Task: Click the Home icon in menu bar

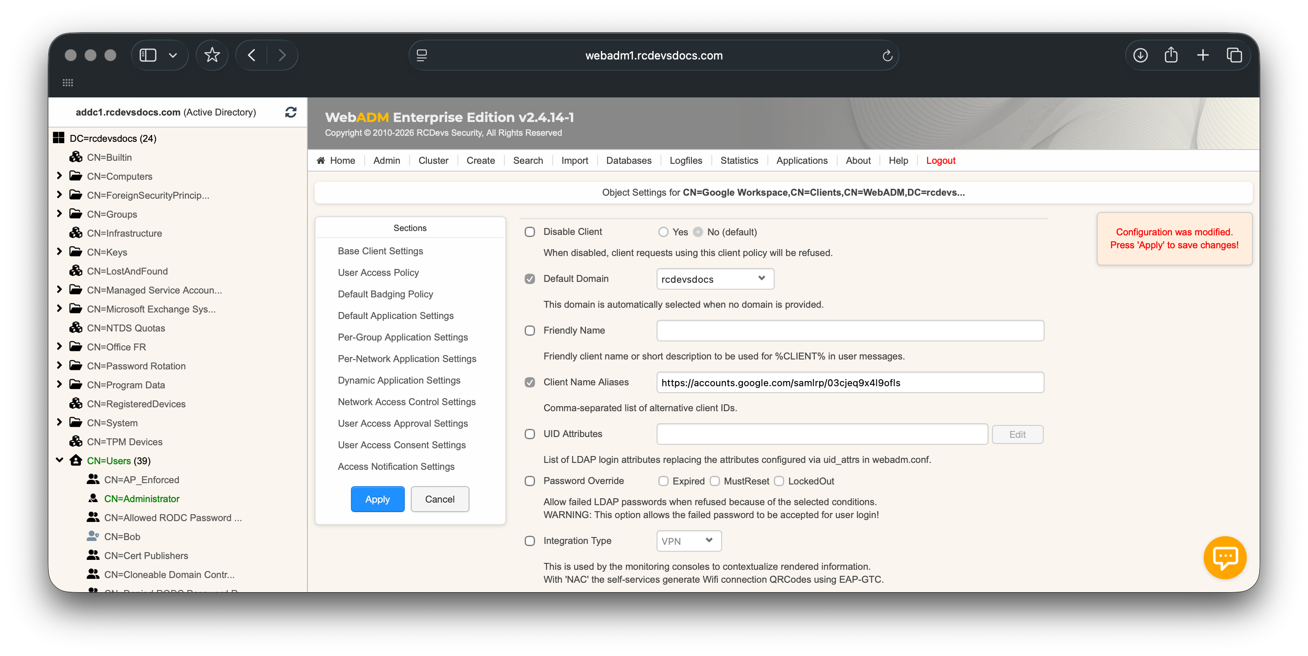Action: coord(321,160)
